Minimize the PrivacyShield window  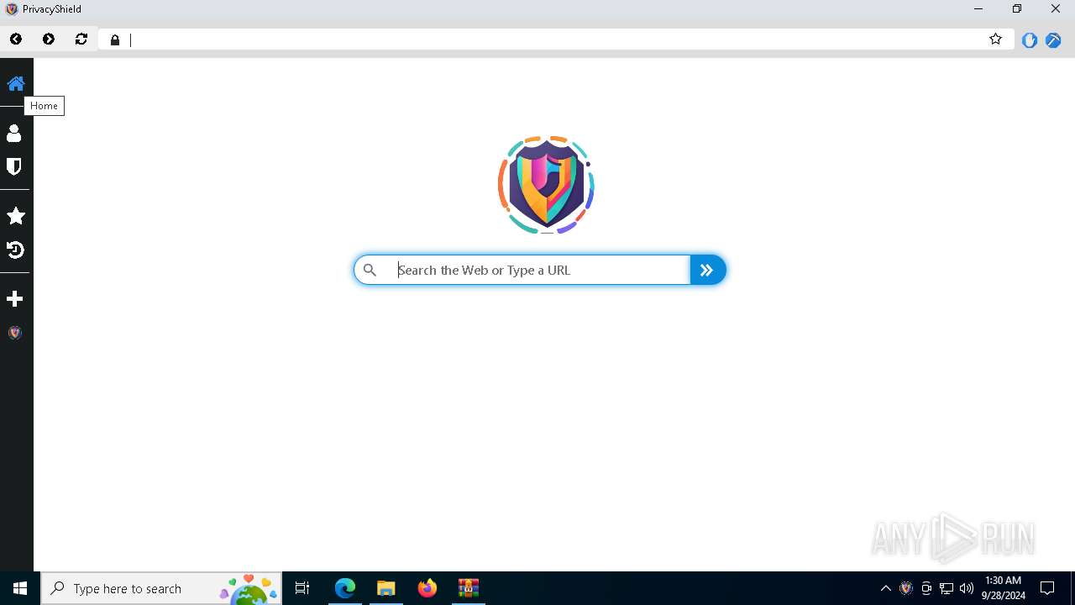(978, 9)
